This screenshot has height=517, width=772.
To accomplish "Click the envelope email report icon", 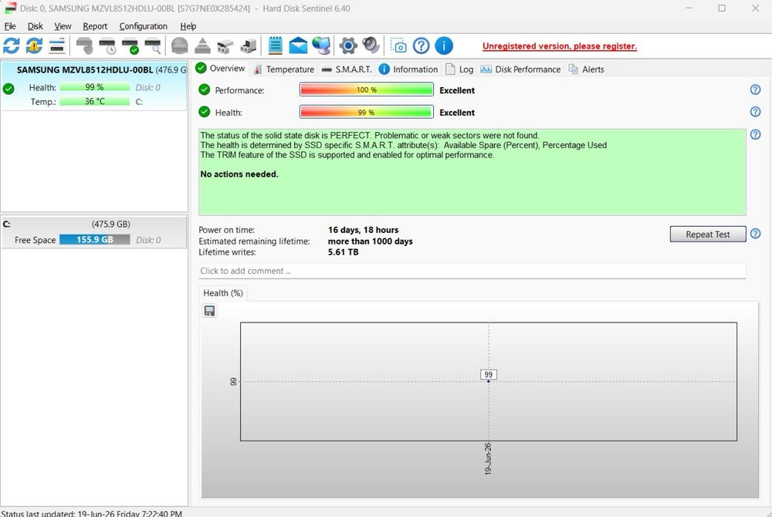I will tap(298, 46).
